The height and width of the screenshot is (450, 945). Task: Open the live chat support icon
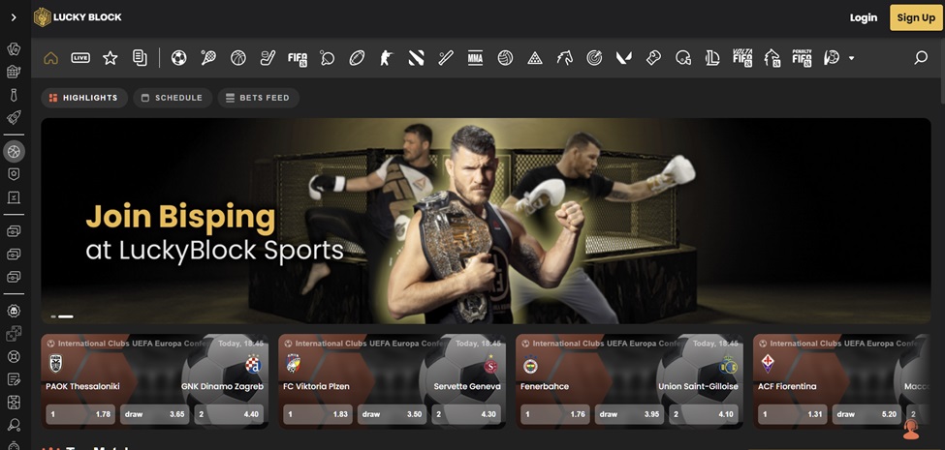click(x=910, y=429)
